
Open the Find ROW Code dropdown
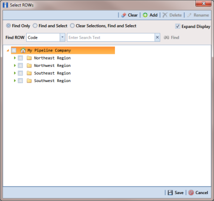coord(62,37)
